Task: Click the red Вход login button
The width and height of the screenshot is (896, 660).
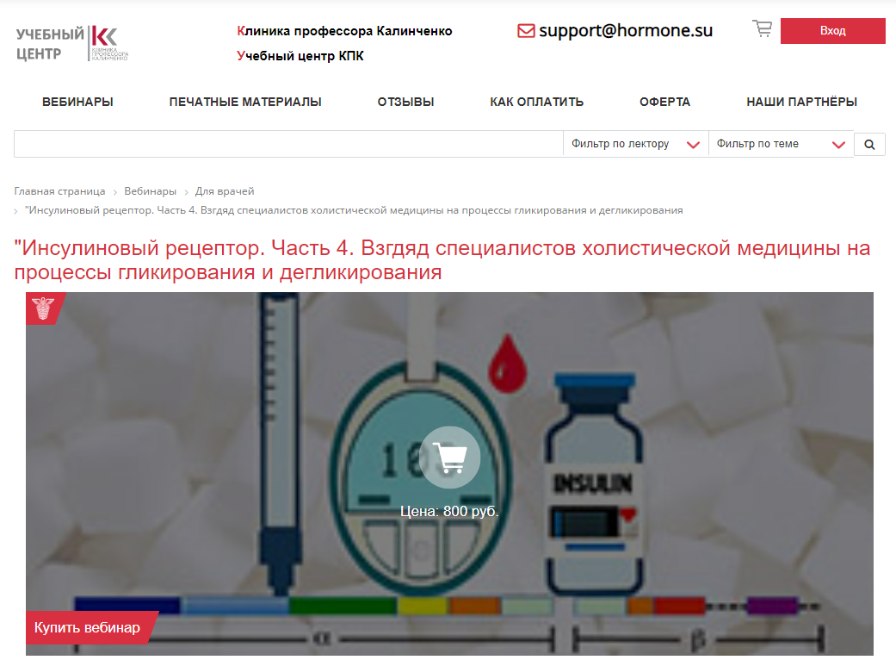Action: [x=832, y=31]
